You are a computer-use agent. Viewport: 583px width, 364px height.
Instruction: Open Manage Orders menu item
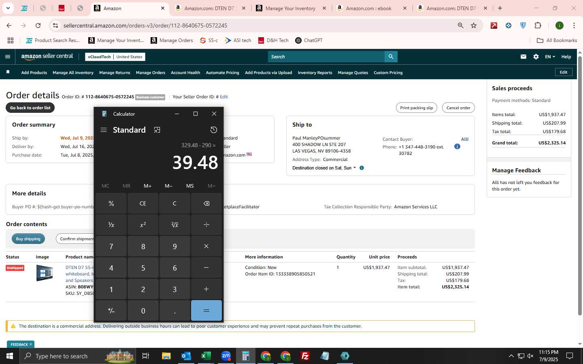(x=151, y=73)
